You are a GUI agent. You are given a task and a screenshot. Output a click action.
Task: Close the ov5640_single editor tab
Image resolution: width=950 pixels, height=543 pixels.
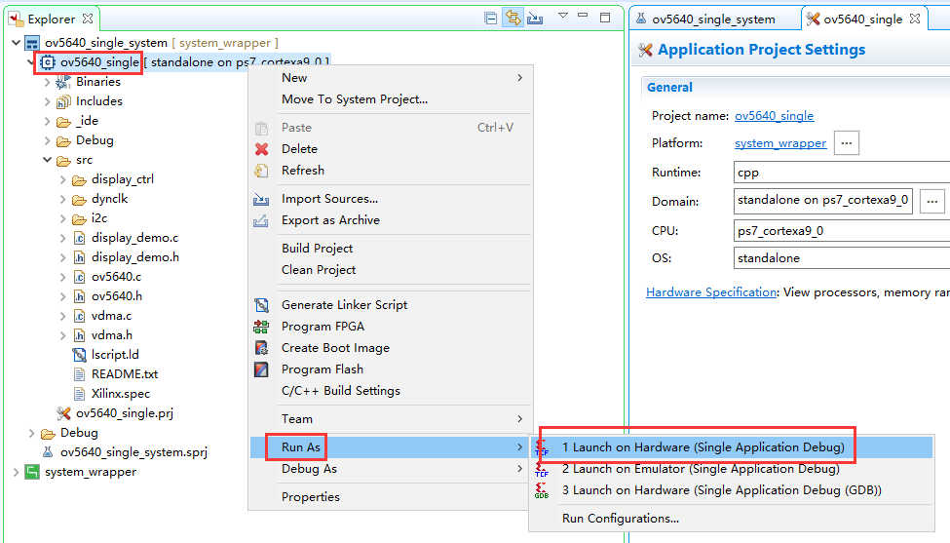915,19
